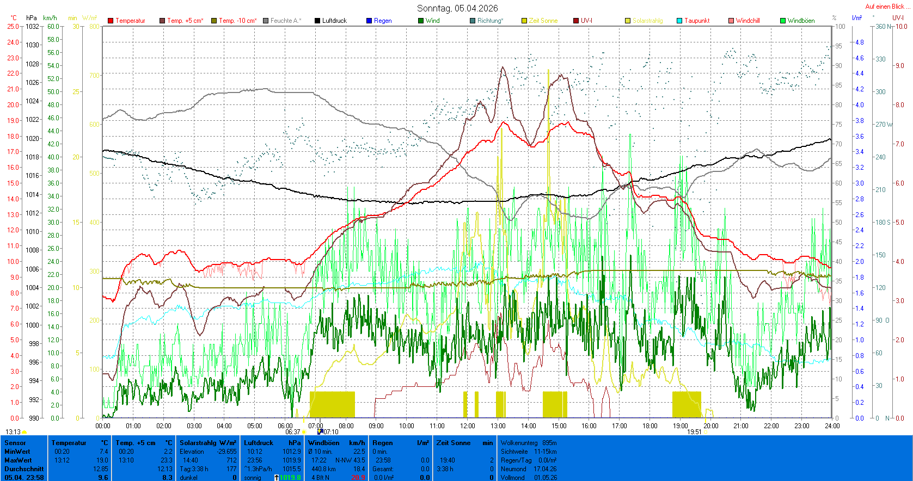Click the dark green Wind legend square

tap(421, 21)
